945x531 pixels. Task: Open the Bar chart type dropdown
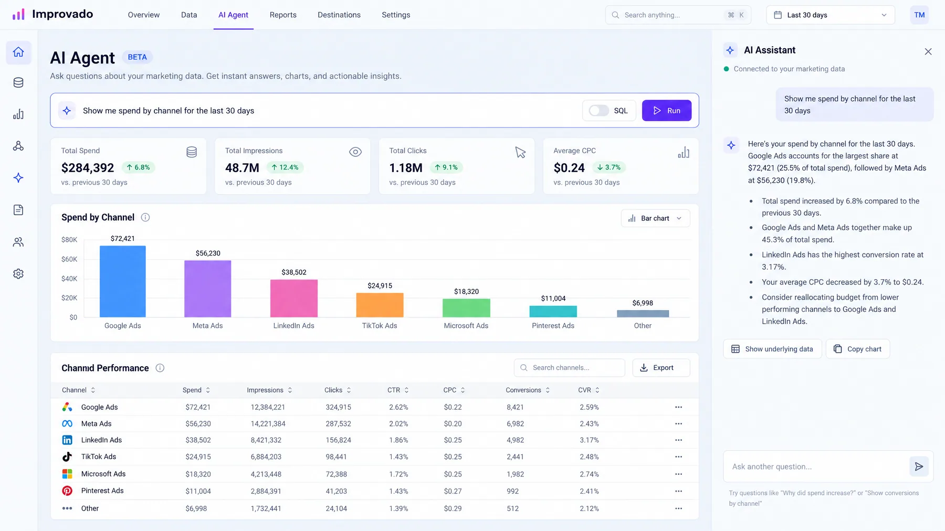pos(655,218)
